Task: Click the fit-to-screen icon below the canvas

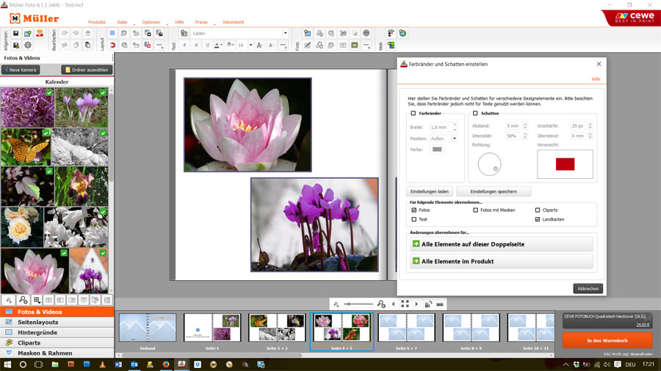Action: (x=405, y=304)
